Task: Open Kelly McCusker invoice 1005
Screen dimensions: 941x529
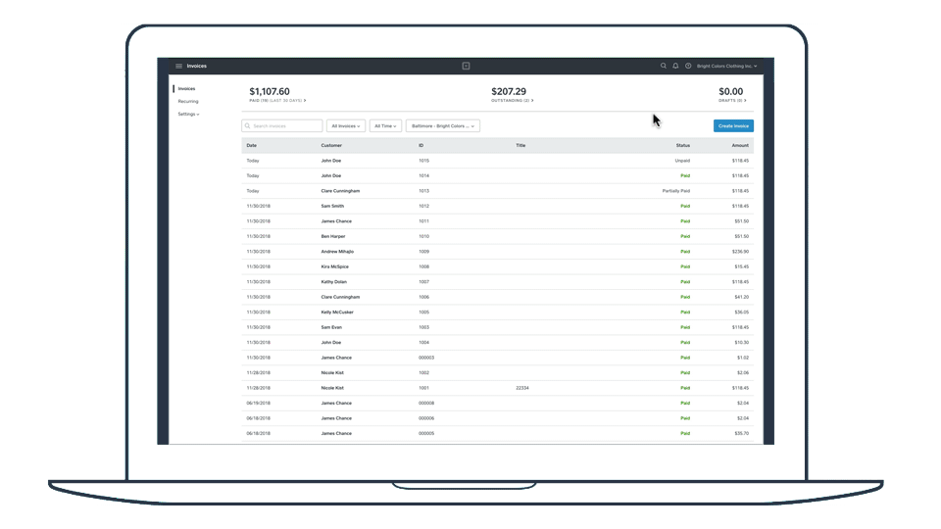Action: [498, 312]
